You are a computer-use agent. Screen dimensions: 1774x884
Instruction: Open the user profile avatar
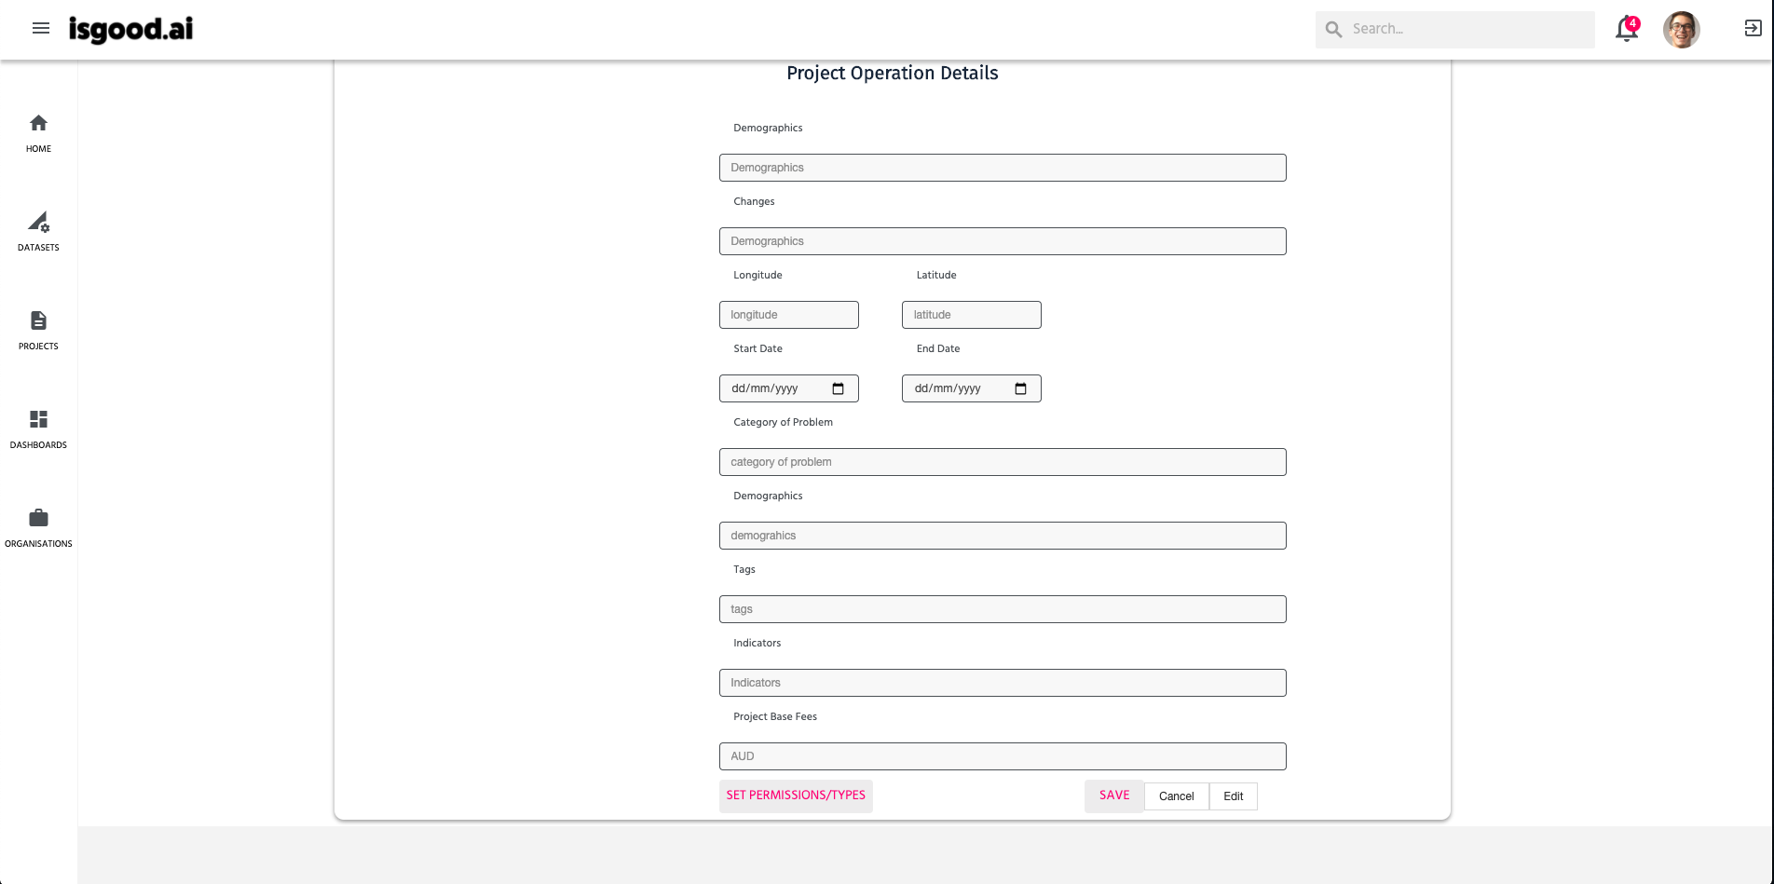(1681, 30)
